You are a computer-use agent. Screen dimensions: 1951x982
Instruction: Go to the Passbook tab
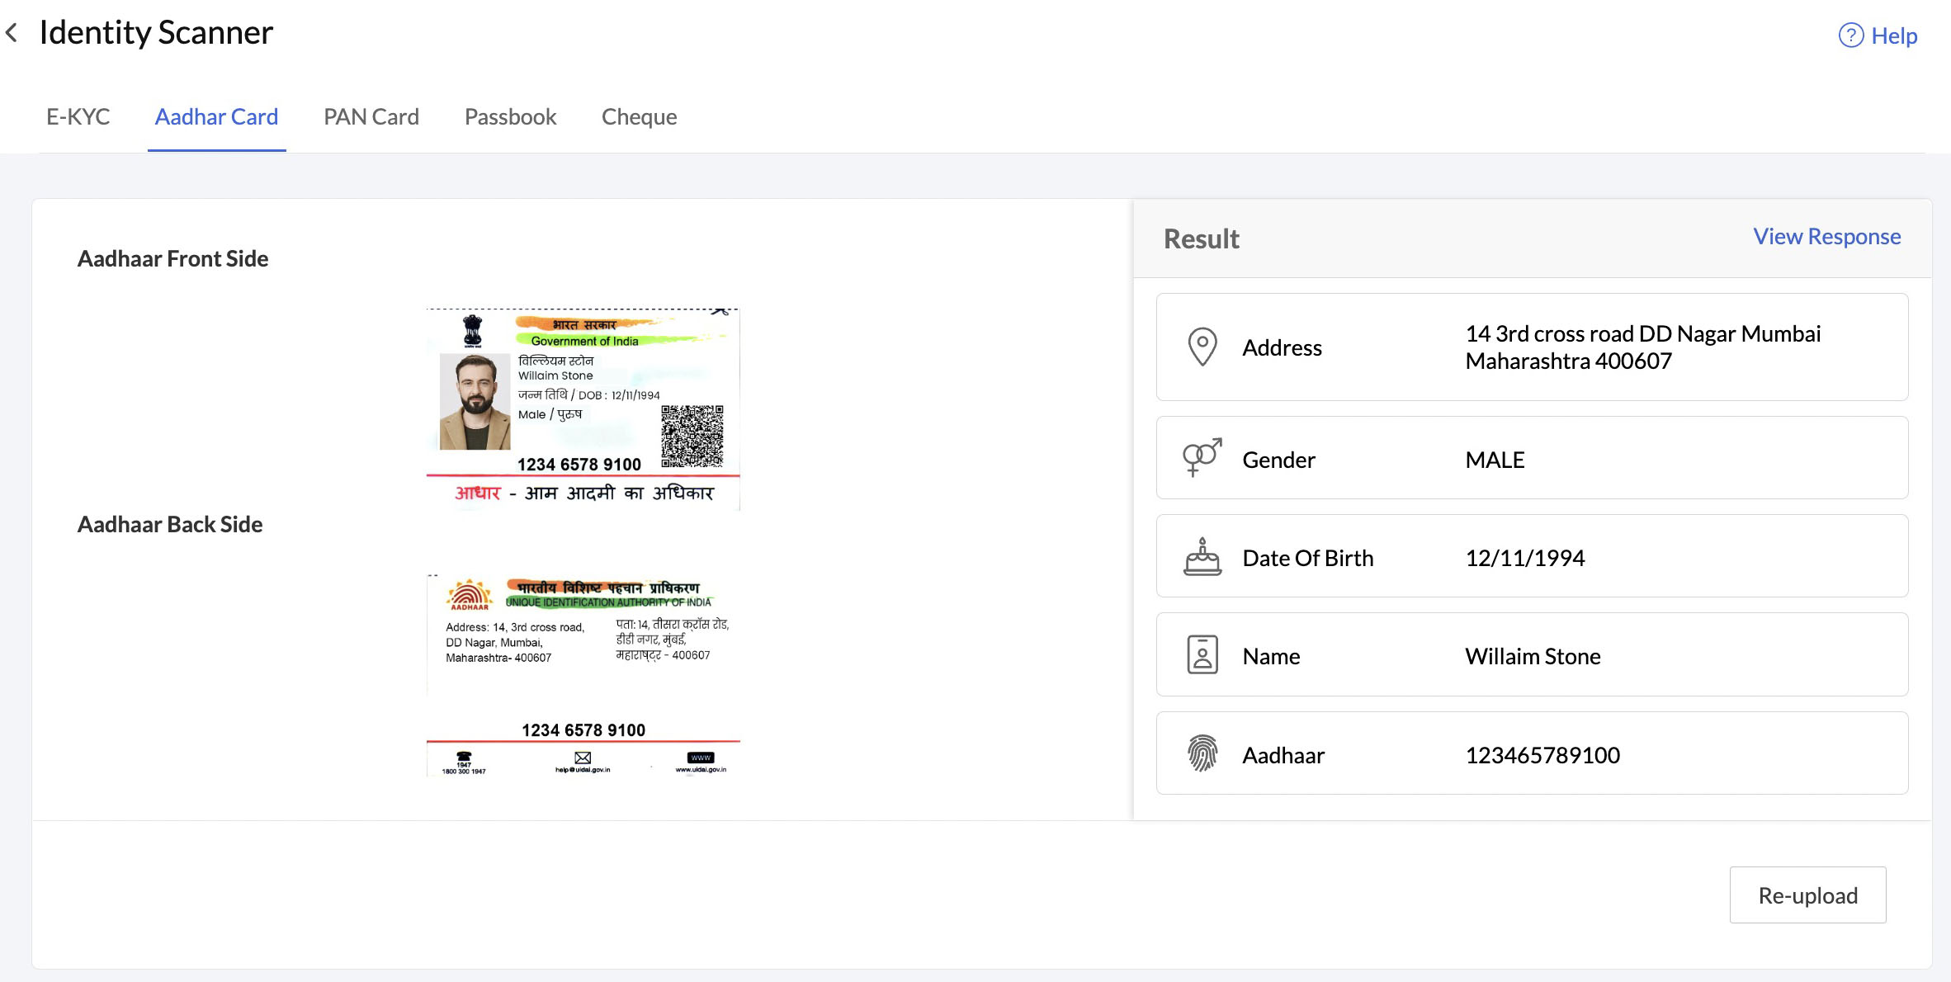pyautogui.click(x=510, y=116)
